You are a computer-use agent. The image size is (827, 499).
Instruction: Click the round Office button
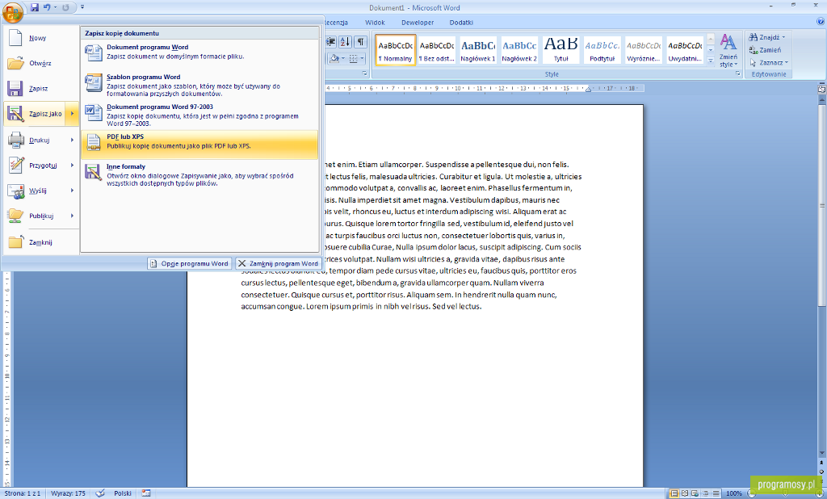point(12,13)
